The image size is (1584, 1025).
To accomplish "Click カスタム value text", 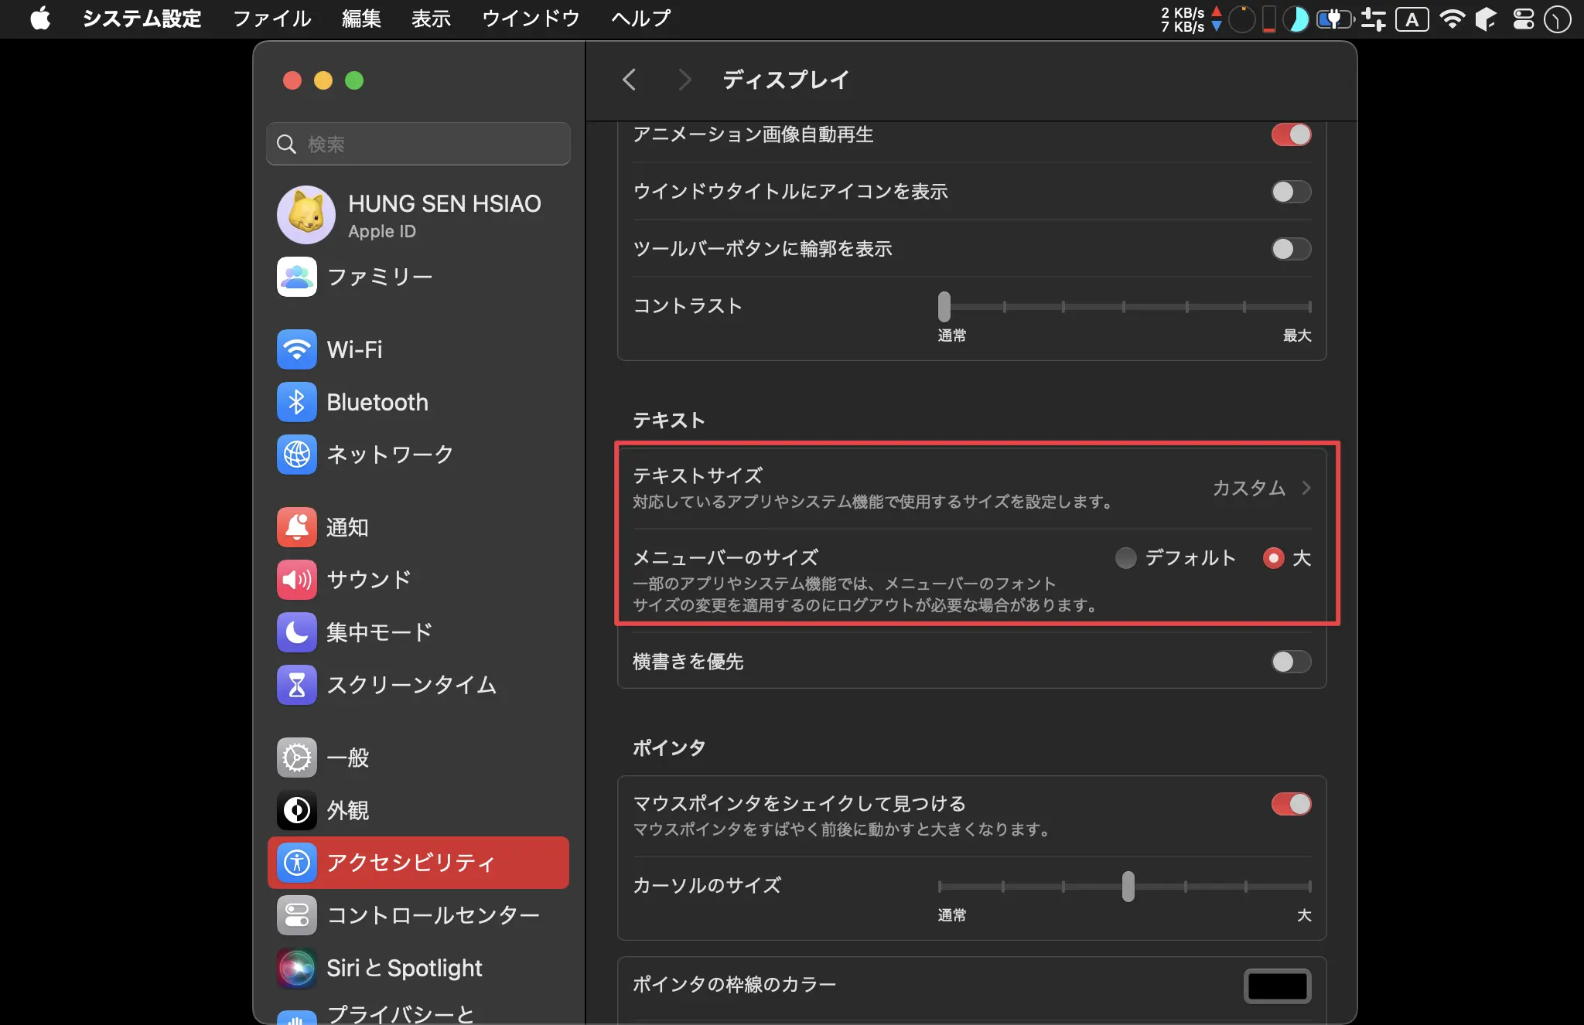I will click(x=1249, y=488).
